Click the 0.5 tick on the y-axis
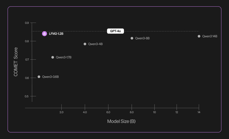This screenshot has height=139, width=229. point(27,96)
